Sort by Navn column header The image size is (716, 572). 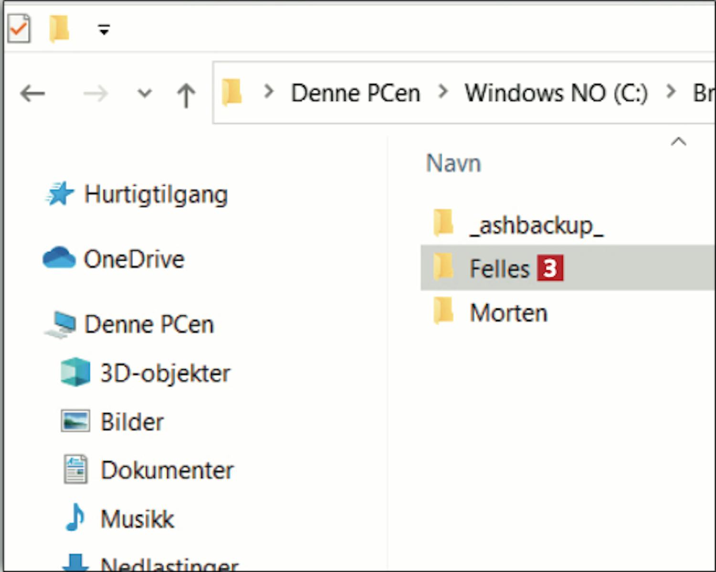pos(453,163)
